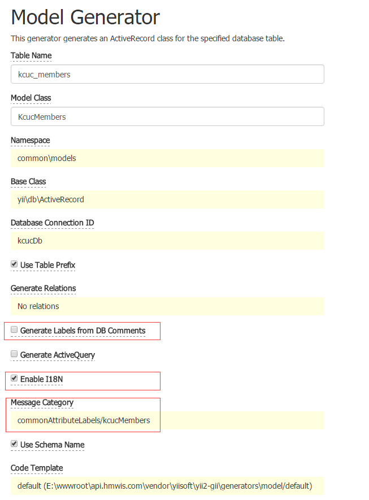Enable Generate Labels from DB Comments checkbox

tap(14, 330)
